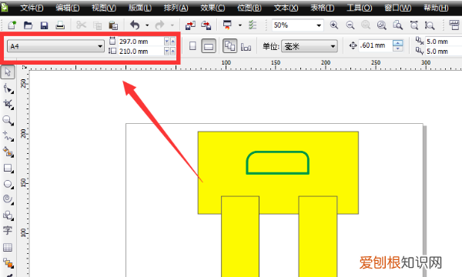Click the Export icon
462x277 pixels.
[206, 25]
